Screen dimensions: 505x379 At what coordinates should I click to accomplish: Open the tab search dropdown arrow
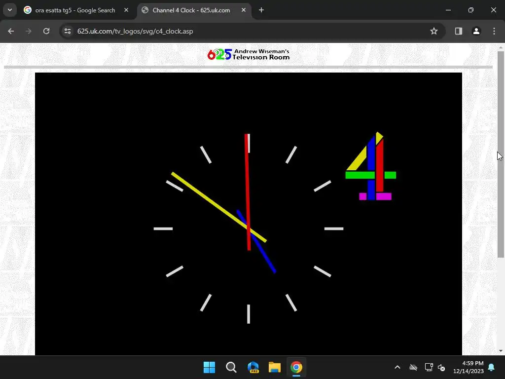pos(10,10)
